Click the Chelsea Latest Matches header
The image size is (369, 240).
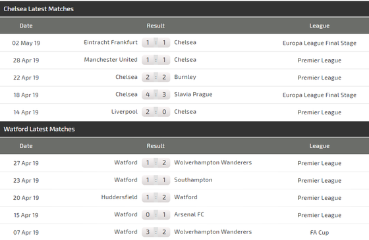[x=39, y=9]
